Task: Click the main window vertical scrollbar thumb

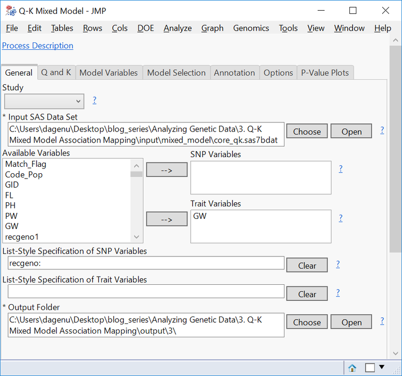Action: click(396, 149)
